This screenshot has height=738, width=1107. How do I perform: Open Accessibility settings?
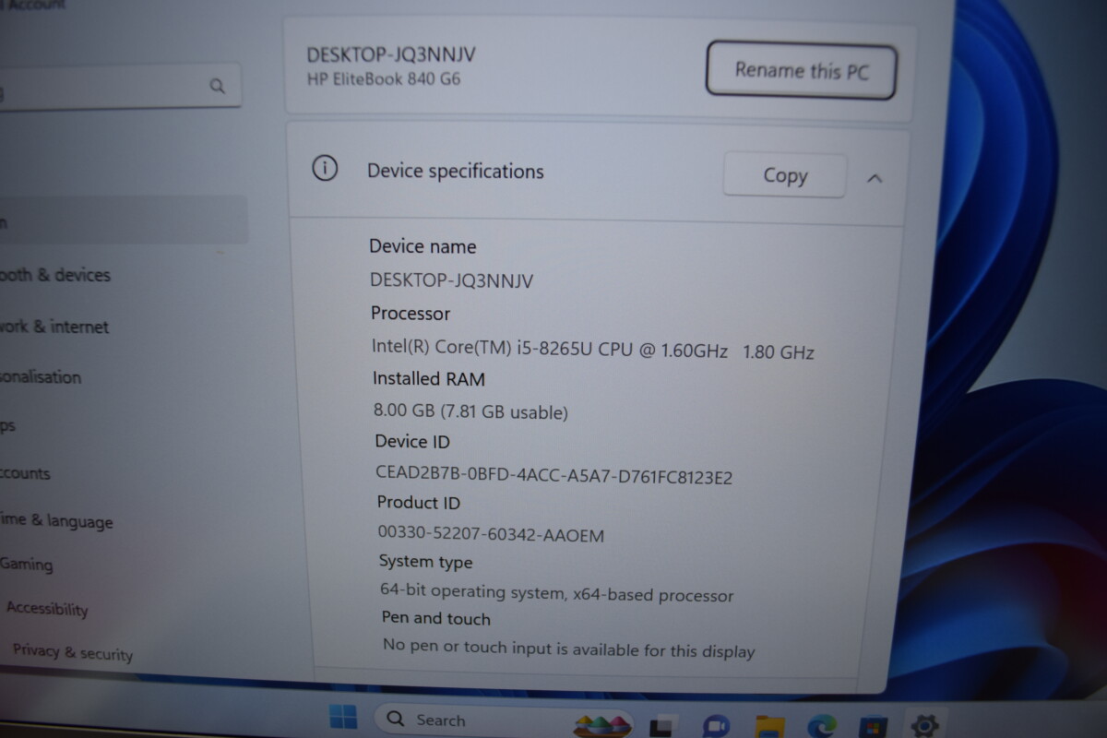coord(47,609)
